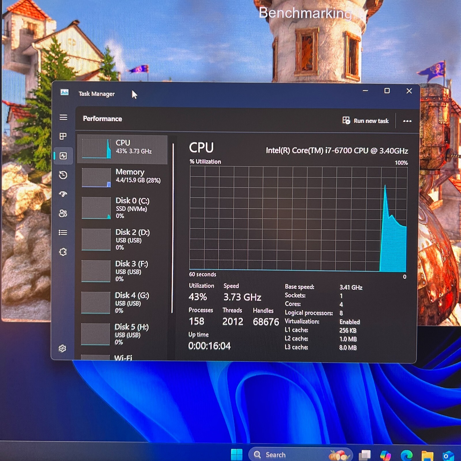This screenshot has height=461, width=461.
Task: Click the Base speed 3.41 GHz value
Action: [351, 287]
